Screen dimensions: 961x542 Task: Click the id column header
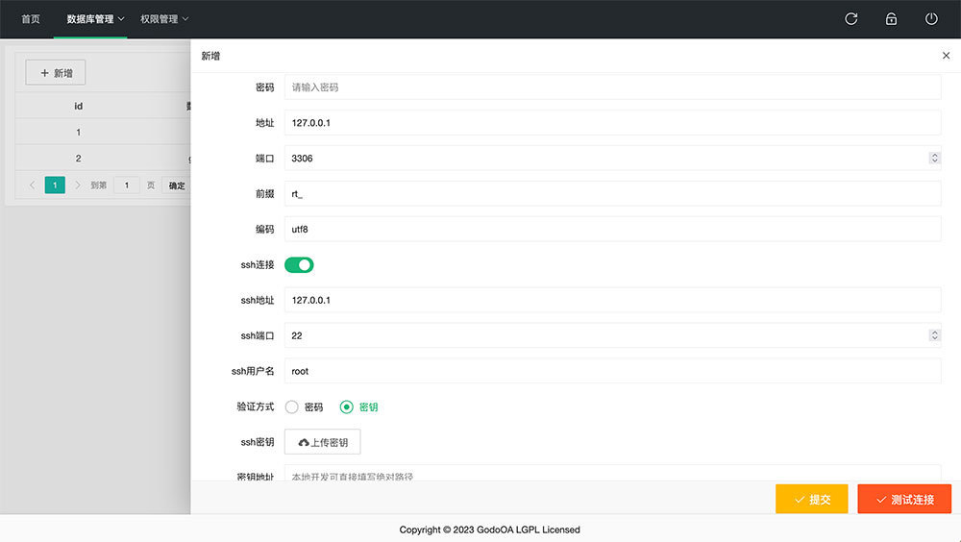[78, 106]
